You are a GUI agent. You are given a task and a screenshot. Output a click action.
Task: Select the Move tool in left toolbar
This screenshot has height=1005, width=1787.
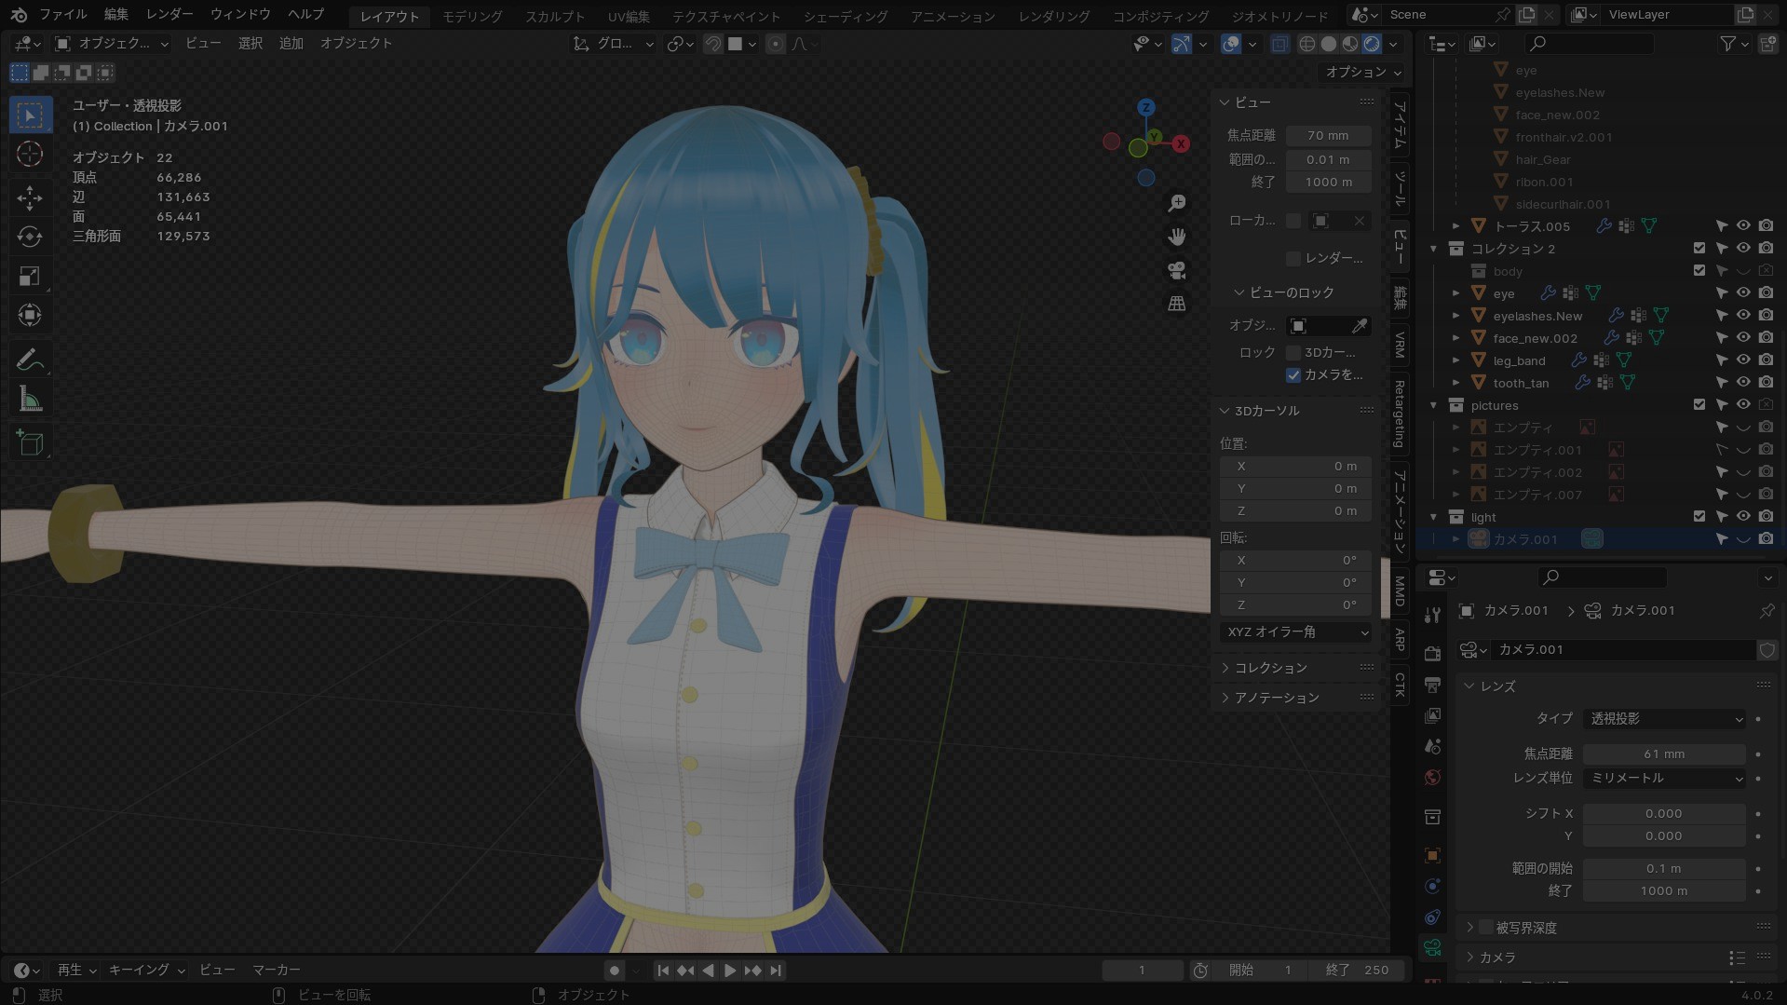pos(30,197)
